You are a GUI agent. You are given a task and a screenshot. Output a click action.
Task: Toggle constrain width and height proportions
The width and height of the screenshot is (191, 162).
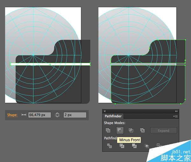[x=57, y=115]
